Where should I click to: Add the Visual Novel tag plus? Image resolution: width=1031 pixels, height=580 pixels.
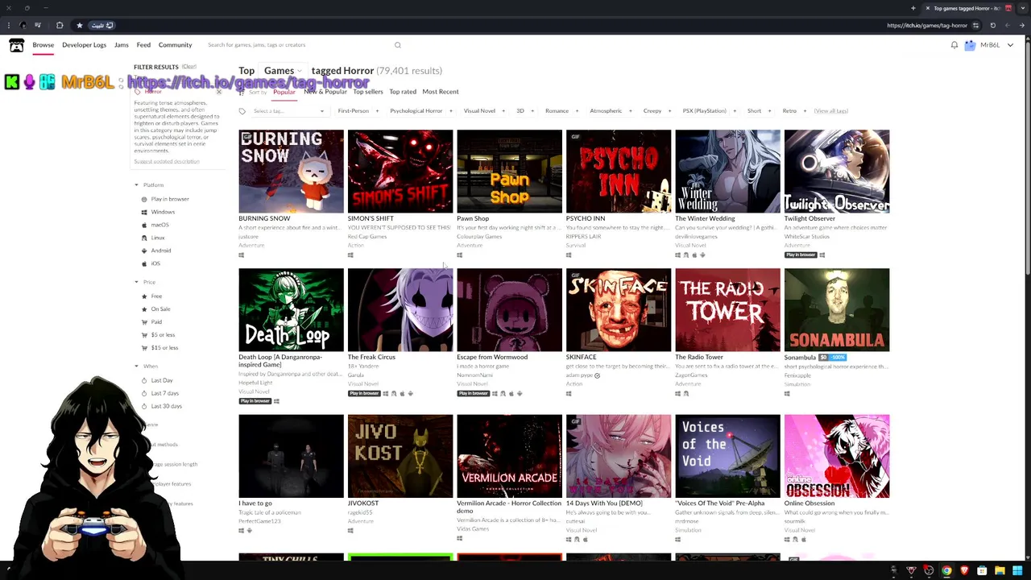[x=503, y=111]
